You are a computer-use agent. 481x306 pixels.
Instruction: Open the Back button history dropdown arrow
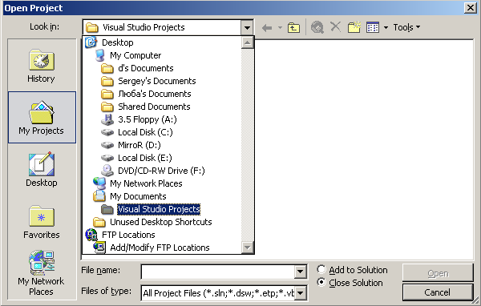point(280,28)
